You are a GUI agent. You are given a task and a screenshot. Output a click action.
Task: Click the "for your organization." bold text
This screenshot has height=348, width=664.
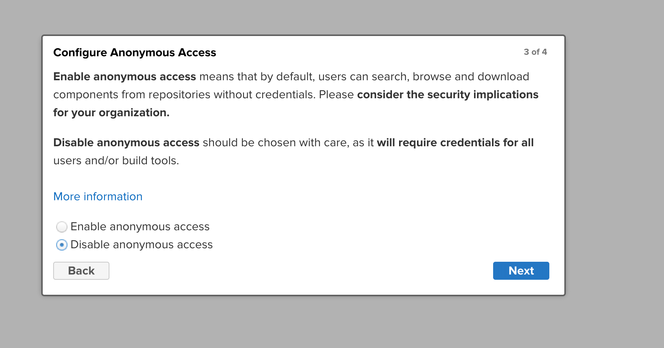[x=111, y=112]
